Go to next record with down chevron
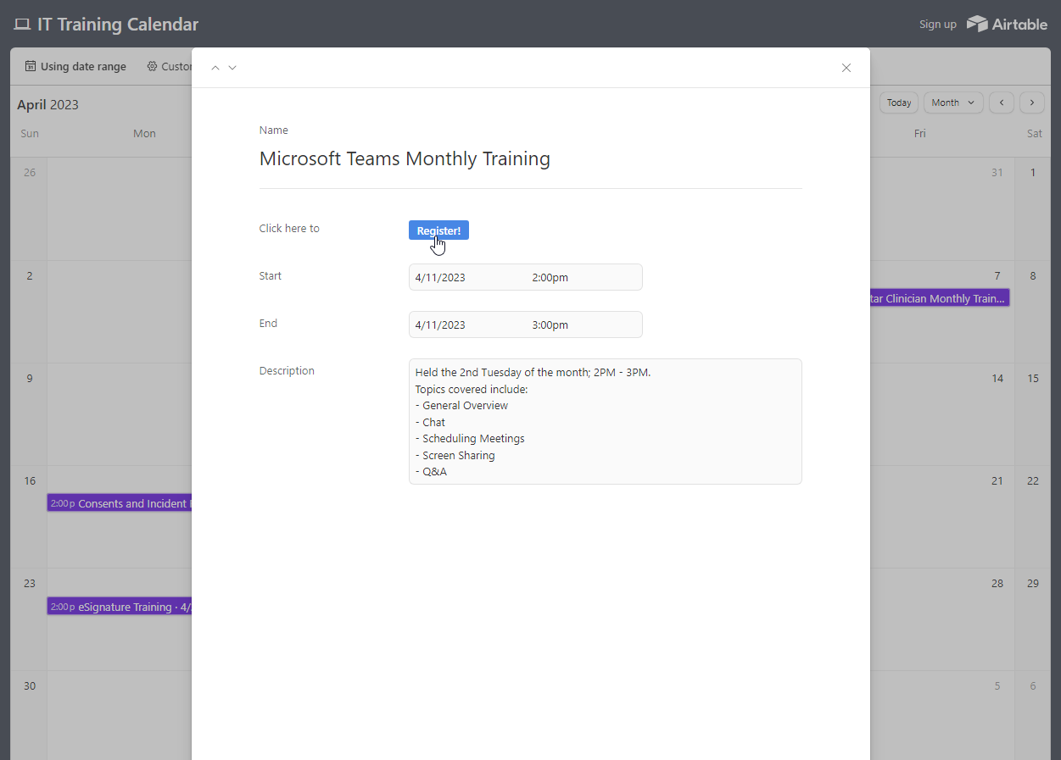The image size is (1061, 760). point(232,68)
